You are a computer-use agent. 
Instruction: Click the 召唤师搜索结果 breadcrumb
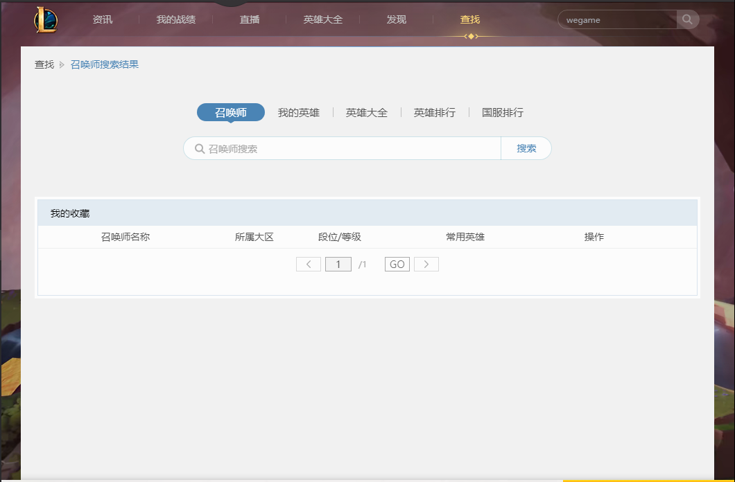click(x=105, y=64)
